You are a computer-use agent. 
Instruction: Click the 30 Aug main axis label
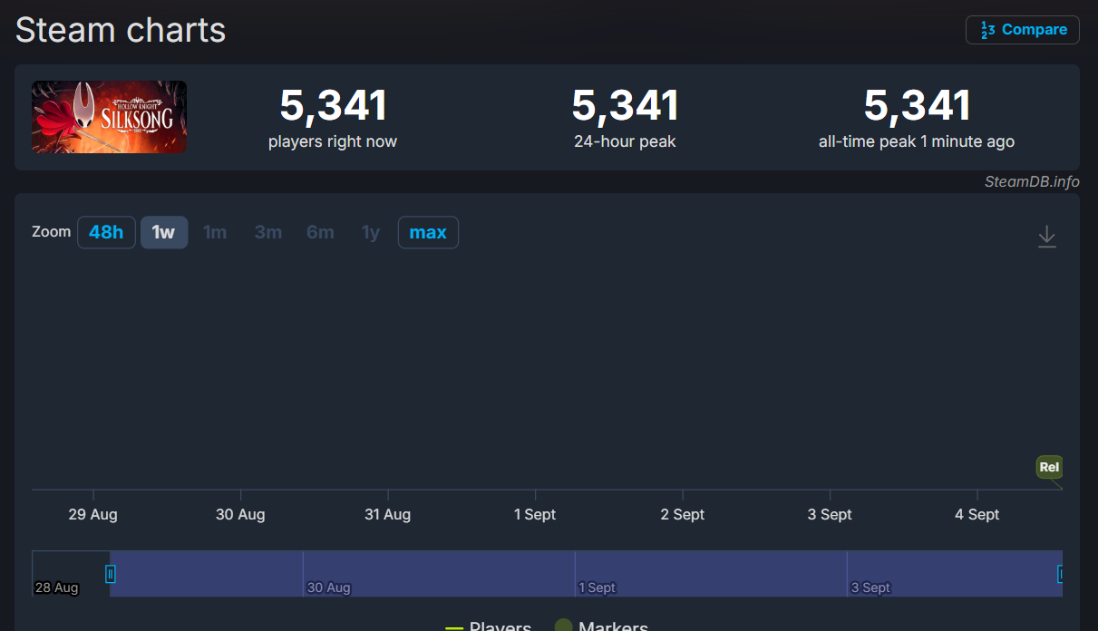[240, 514]
